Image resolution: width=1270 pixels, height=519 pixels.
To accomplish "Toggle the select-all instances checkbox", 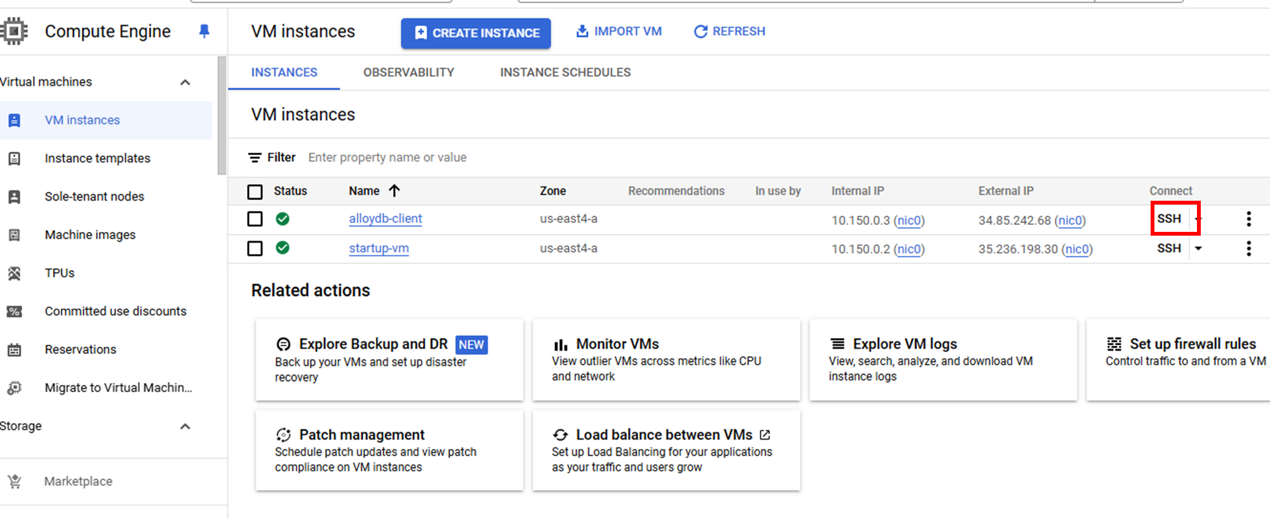I will pos(255,192).
